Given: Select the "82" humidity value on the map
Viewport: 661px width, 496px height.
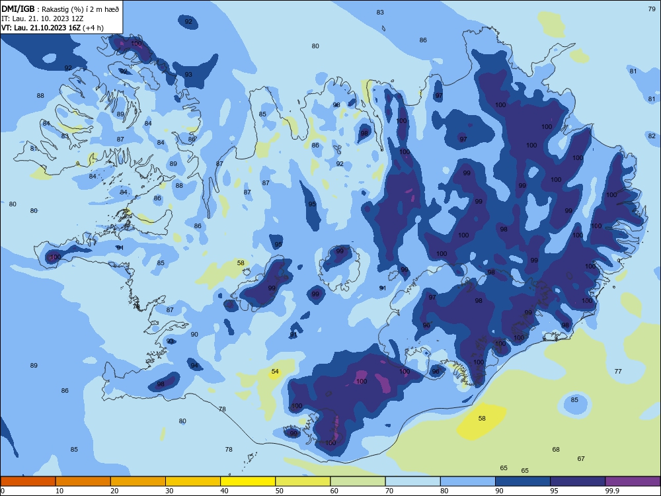Looking at the screenshot, I should (x=652, y=136).
